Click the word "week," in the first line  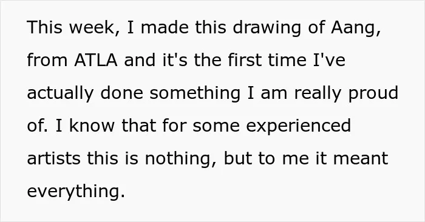(x=94, y=28)
